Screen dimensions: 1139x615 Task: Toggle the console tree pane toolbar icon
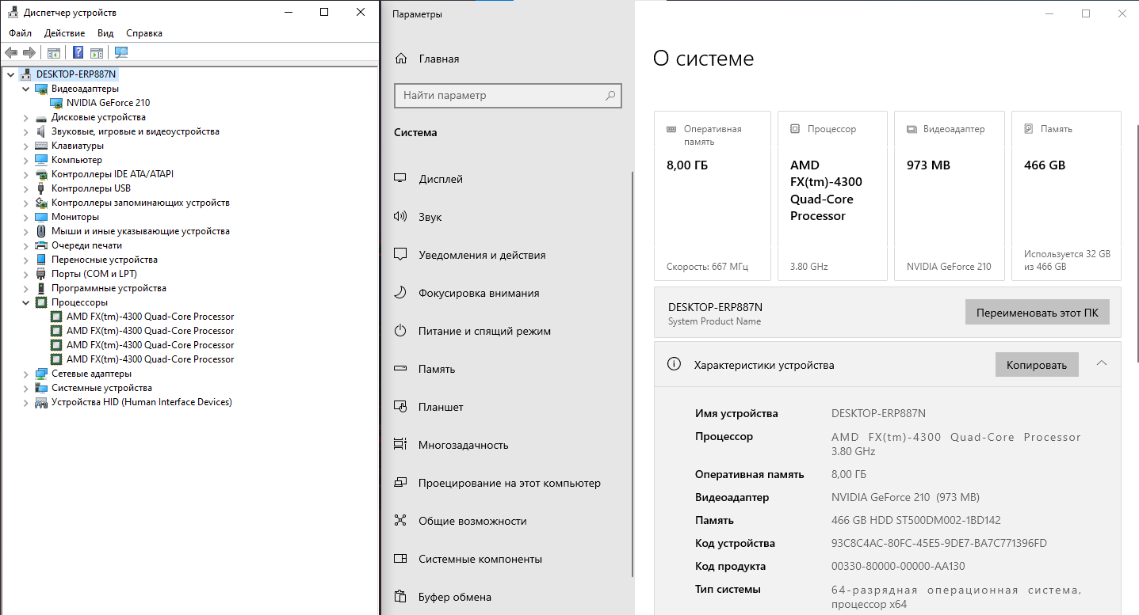pos(54,53)
